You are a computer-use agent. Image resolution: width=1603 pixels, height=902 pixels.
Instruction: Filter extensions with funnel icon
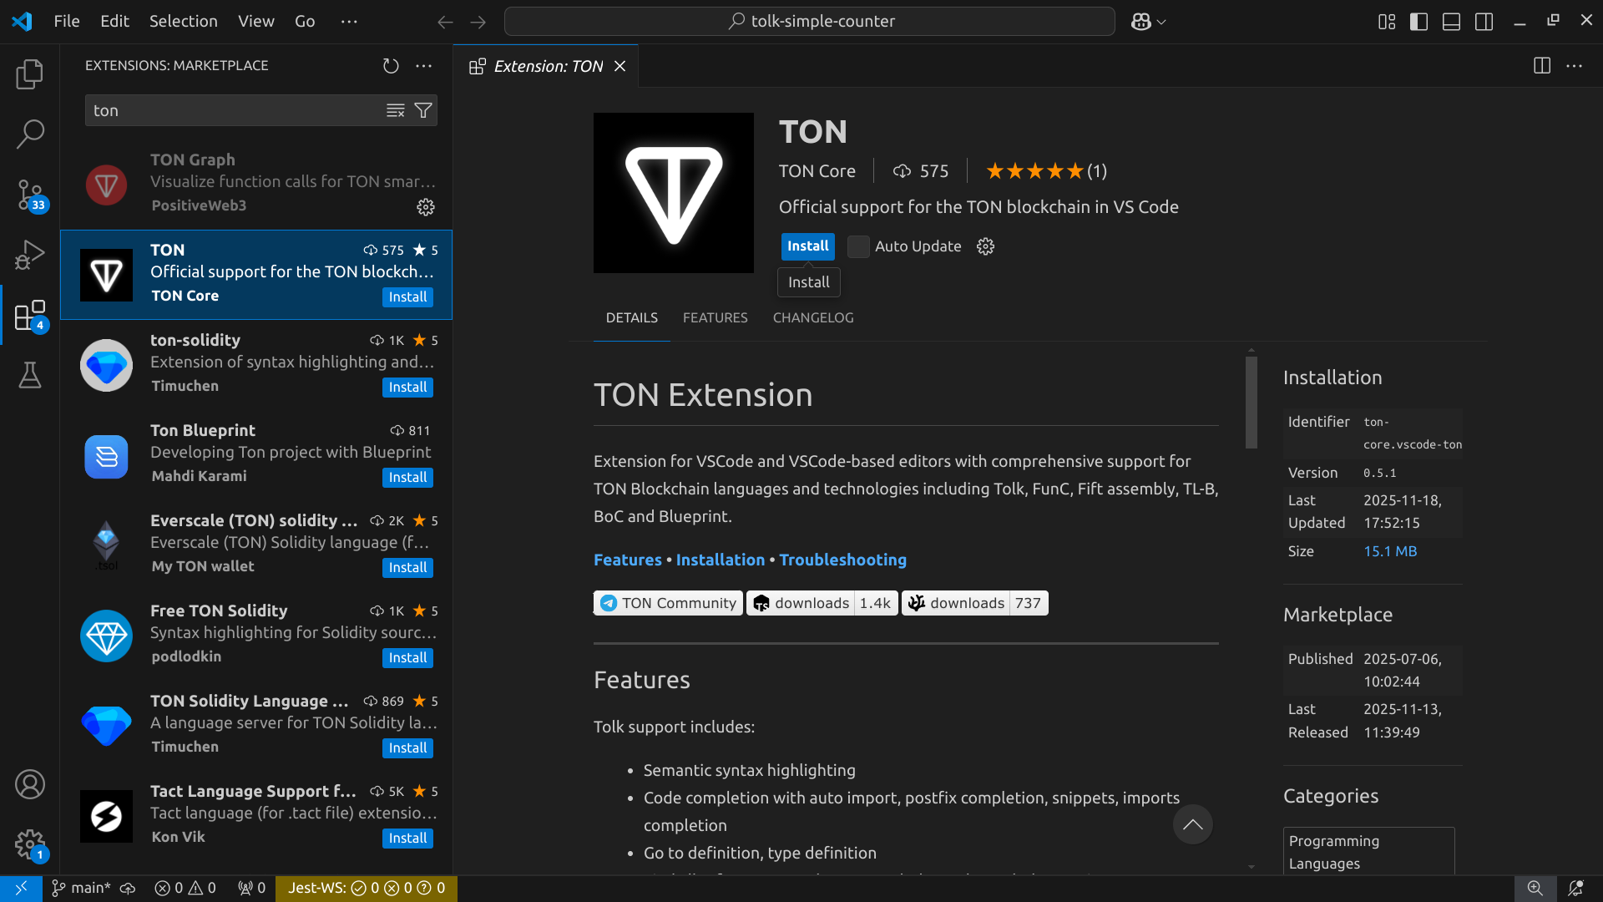coord(423,110)
